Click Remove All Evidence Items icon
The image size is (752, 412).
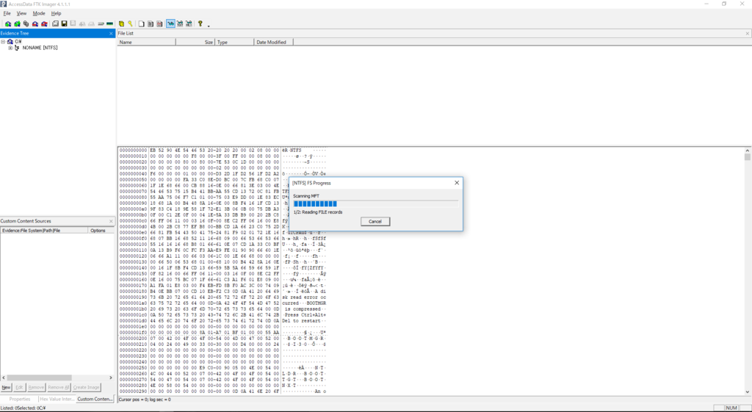click(x=44, y=24)
